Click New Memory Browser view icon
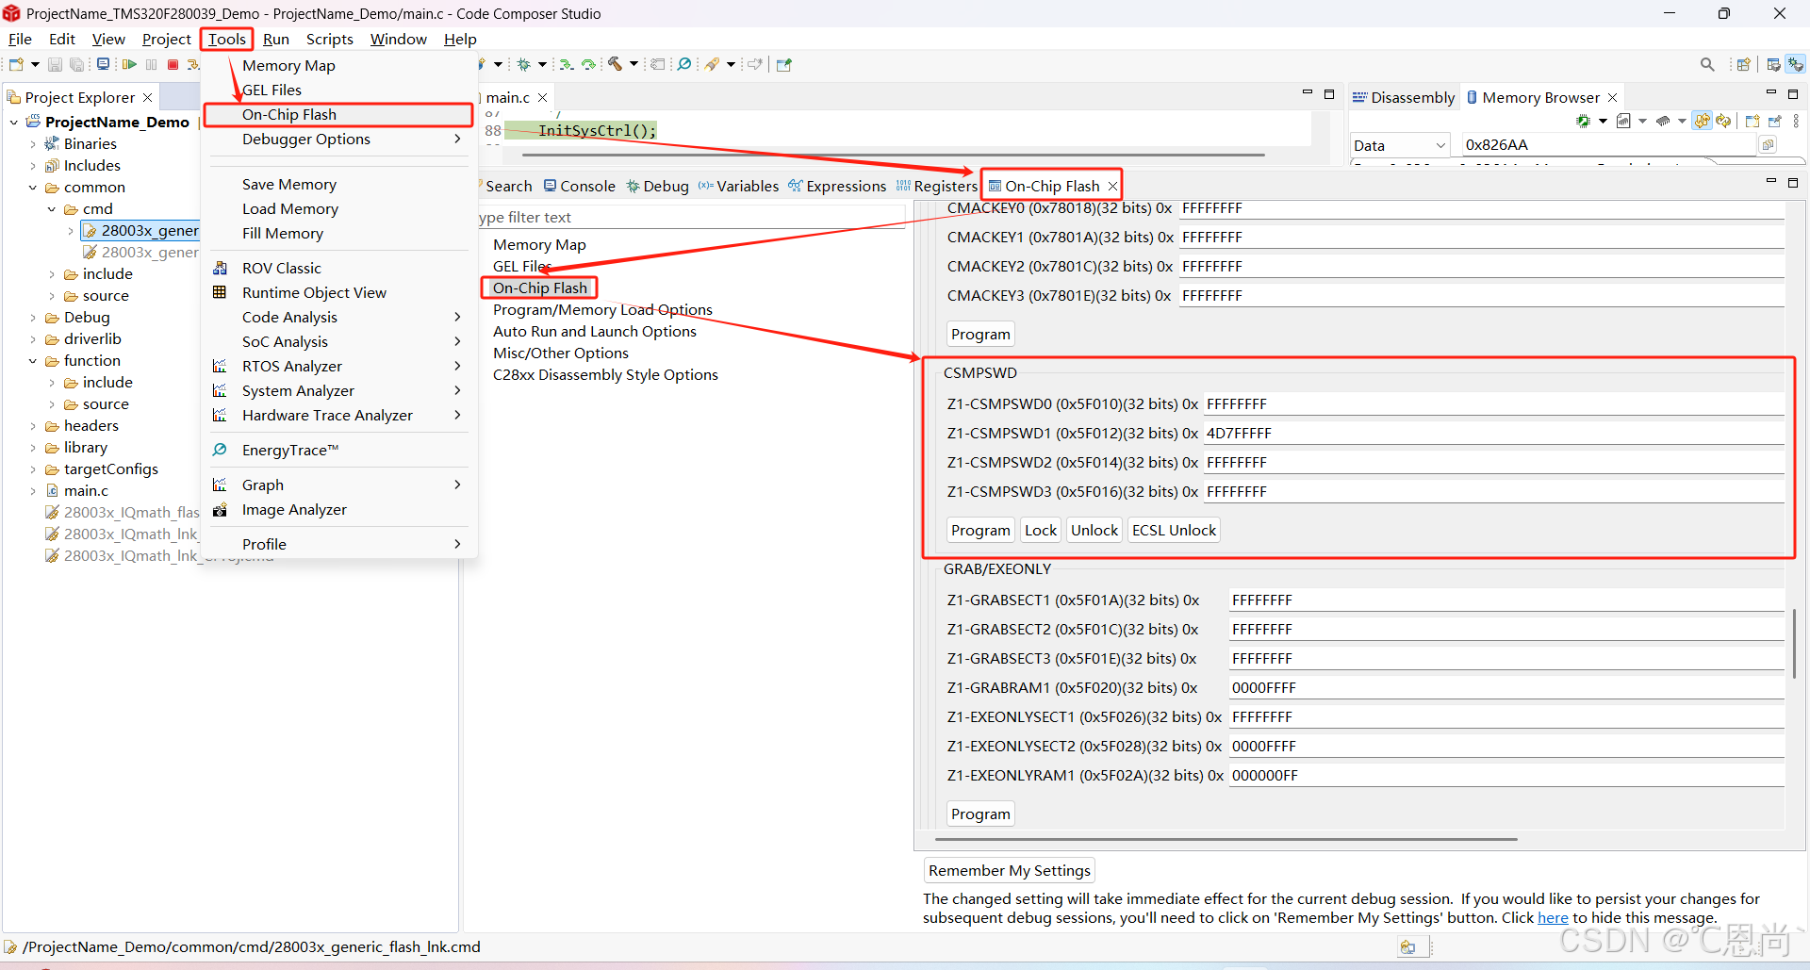1810x970 pixels. pos(1752,121)
